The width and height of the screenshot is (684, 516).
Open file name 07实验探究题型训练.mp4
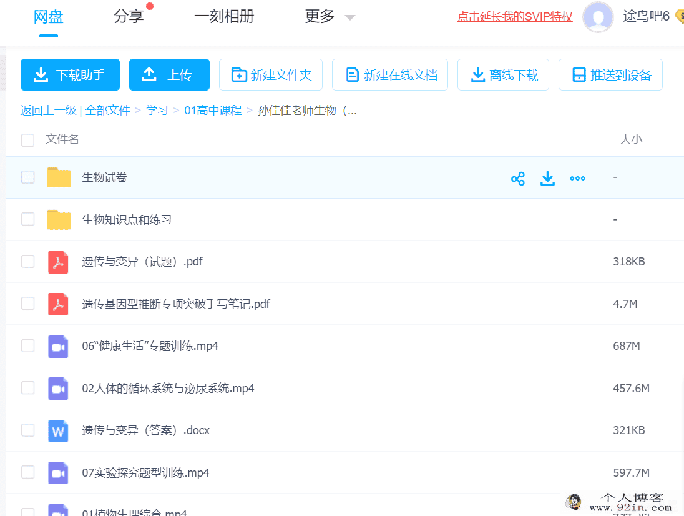pyautogui.click(x=145, y=473)
